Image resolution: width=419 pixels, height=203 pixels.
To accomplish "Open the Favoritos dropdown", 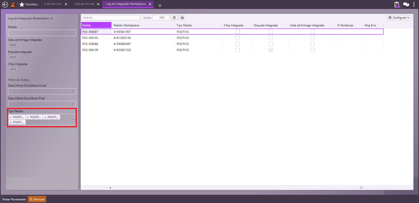I will pyautogui.click(x=33, y=5).
